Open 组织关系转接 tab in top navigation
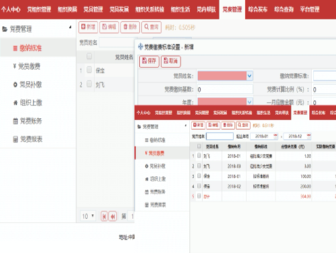Screen dimensions: 336x253 (150, 9)
